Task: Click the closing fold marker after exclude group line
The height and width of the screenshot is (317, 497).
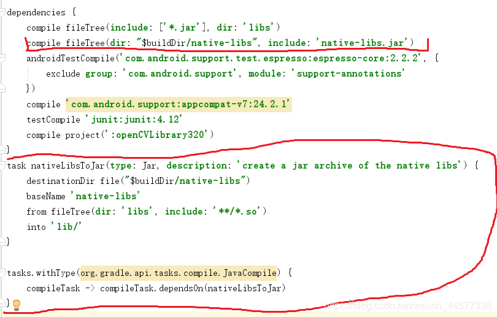Action: (x=2, y=88)
